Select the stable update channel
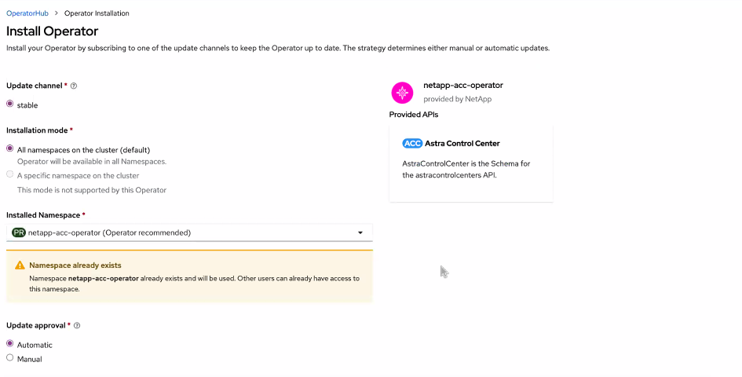 pos(10,104)
